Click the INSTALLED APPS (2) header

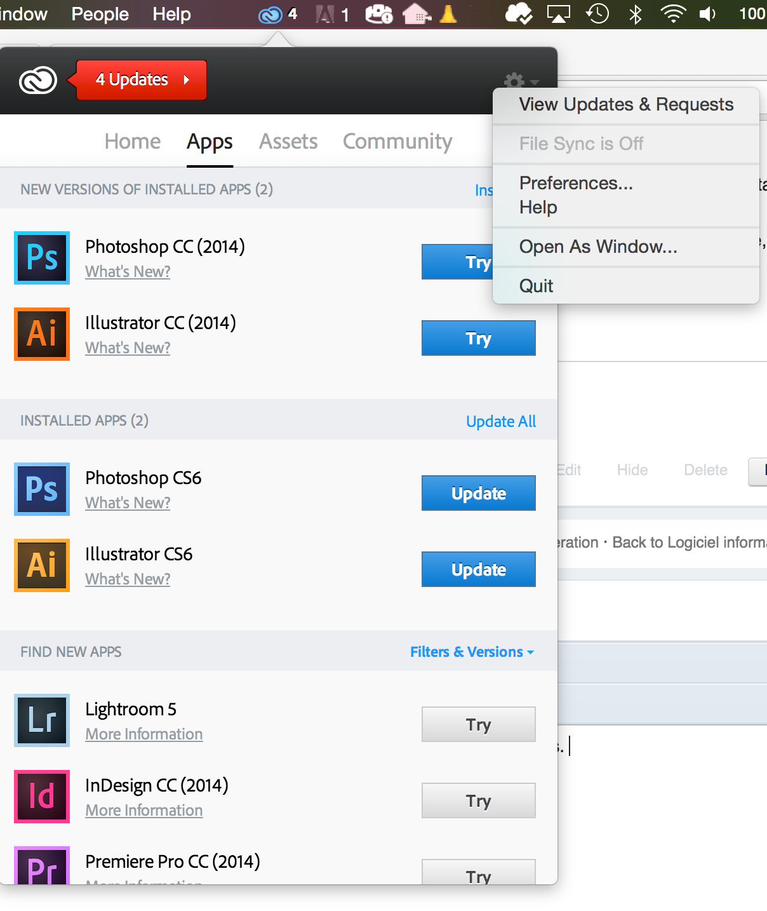click(84, 421)
